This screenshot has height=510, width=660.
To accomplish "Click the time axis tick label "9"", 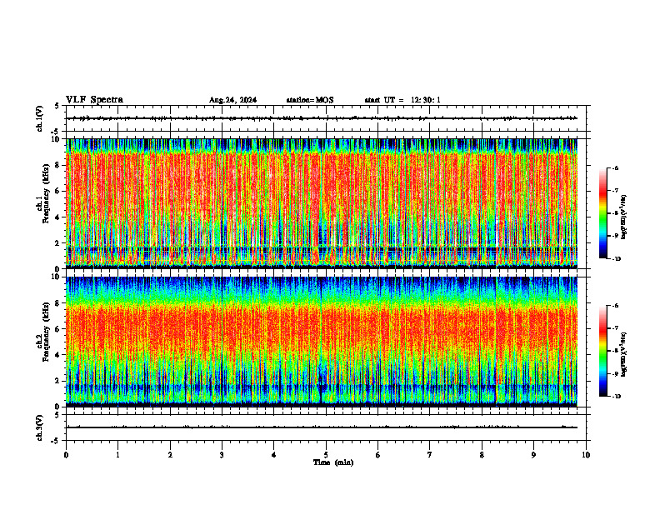I will click(x=533, y=455).
